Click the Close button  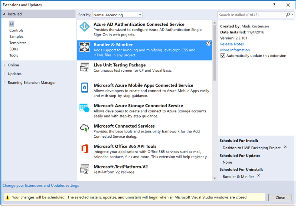click(280, 197)
